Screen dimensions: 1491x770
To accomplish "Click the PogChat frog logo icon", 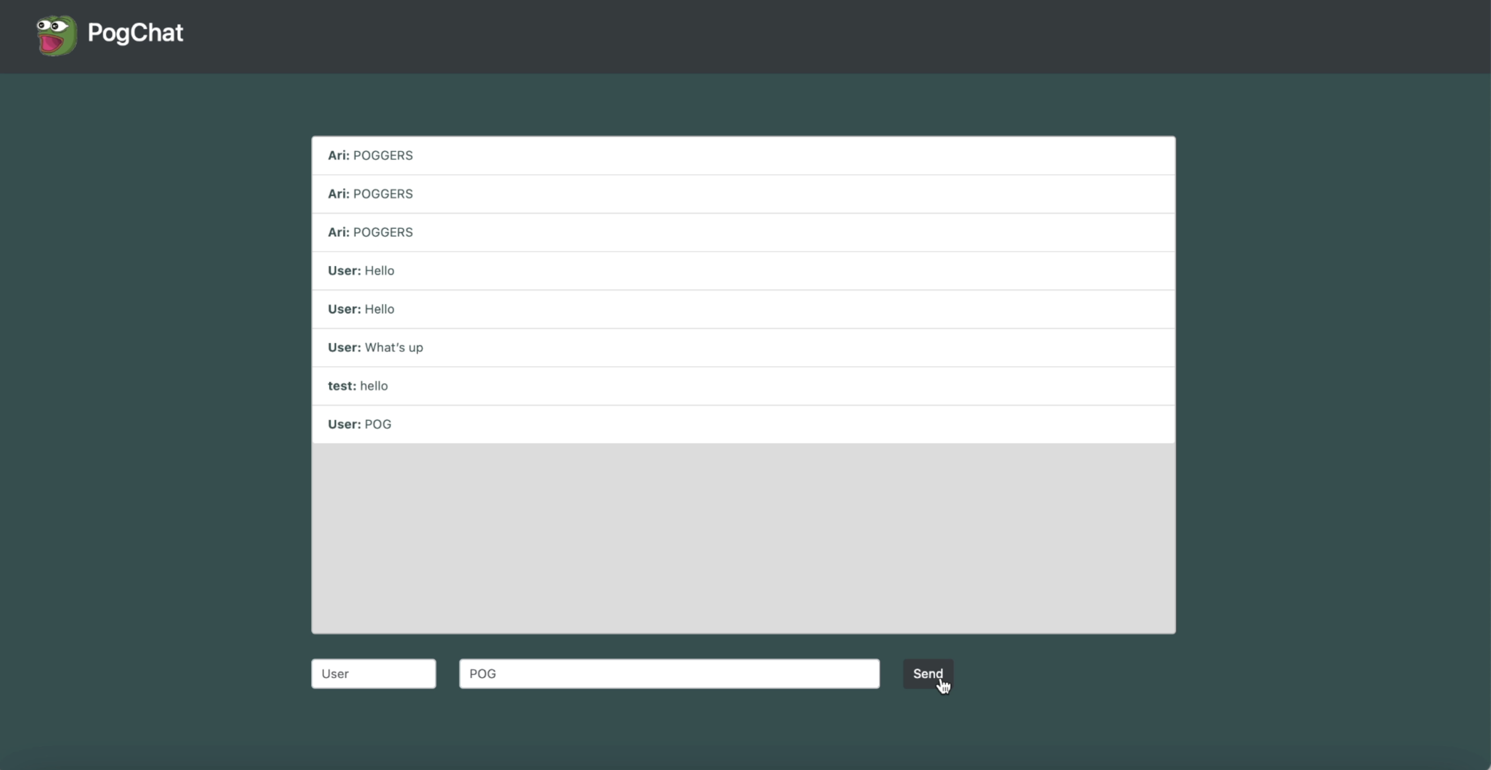I will [x=56, y=35].
